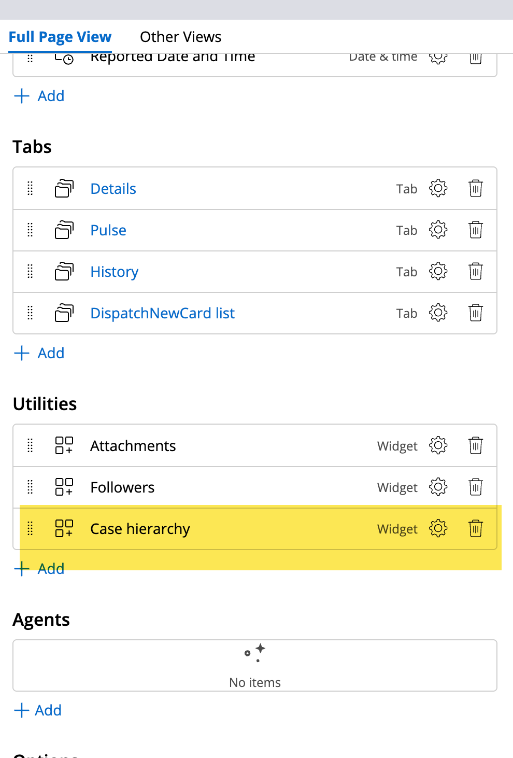Open the Pulse tab link
The width and height of the screenshot is (513, 758).
point(108,230)
